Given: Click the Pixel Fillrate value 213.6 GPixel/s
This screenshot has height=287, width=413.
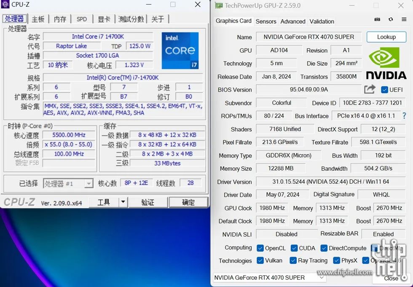Looking at the screenshot, I should (280, 142).
